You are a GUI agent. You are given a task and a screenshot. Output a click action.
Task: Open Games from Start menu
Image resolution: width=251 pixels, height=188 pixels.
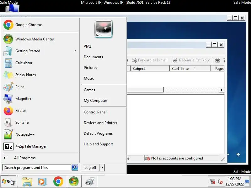89,90
